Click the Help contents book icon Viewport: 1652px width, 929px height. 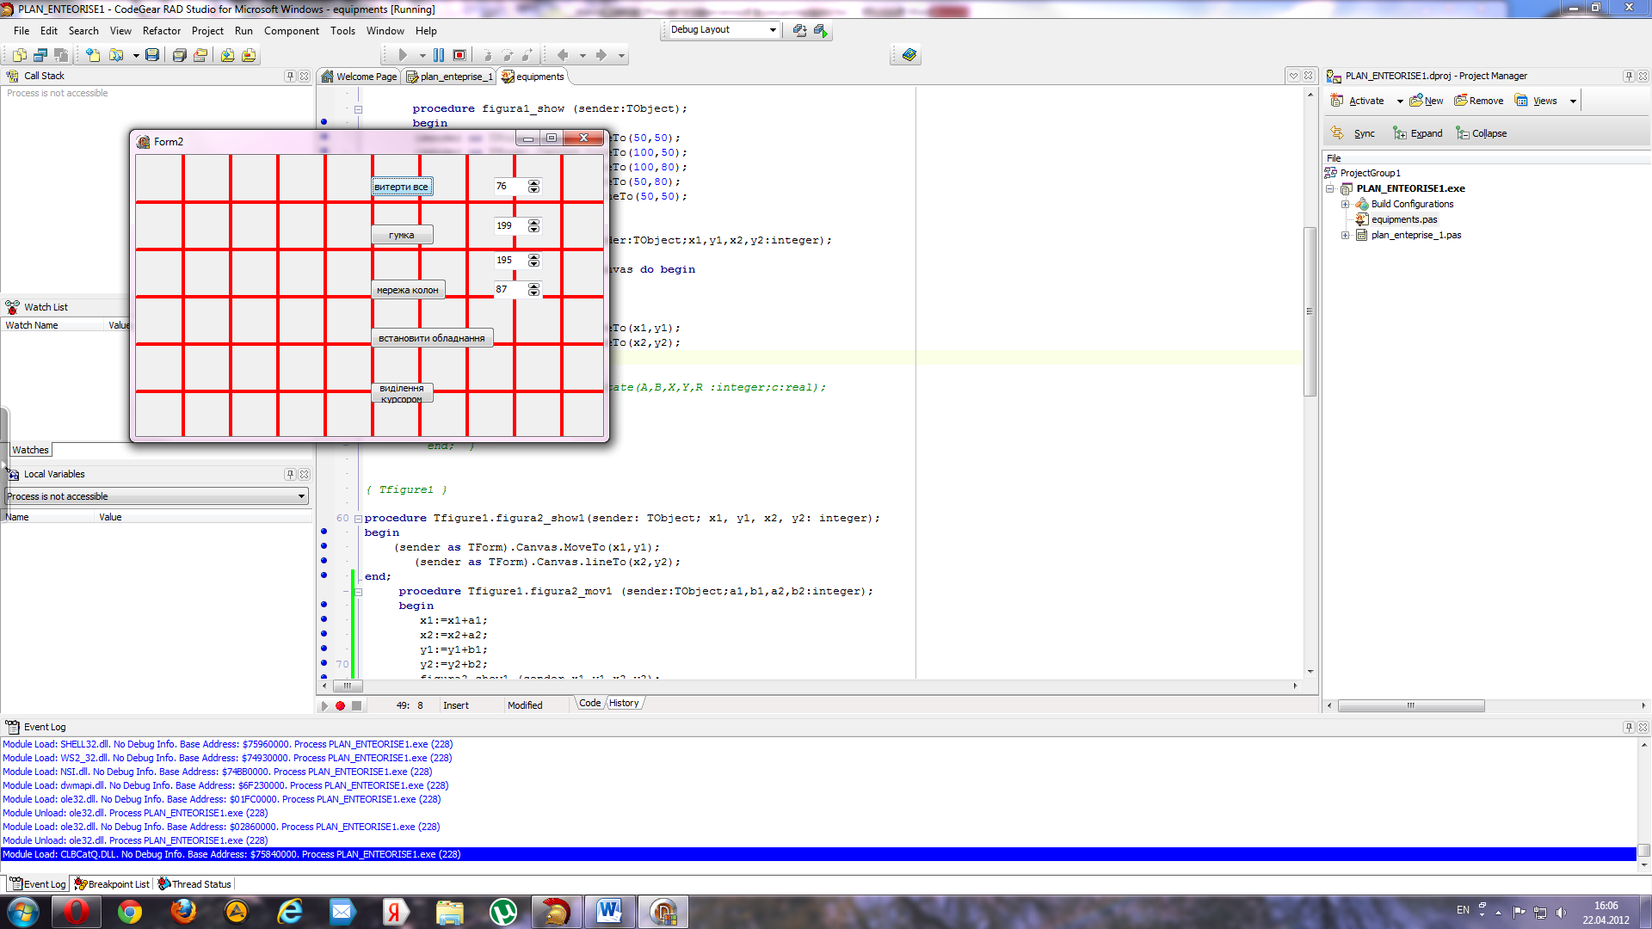click(x=909, y=55)
